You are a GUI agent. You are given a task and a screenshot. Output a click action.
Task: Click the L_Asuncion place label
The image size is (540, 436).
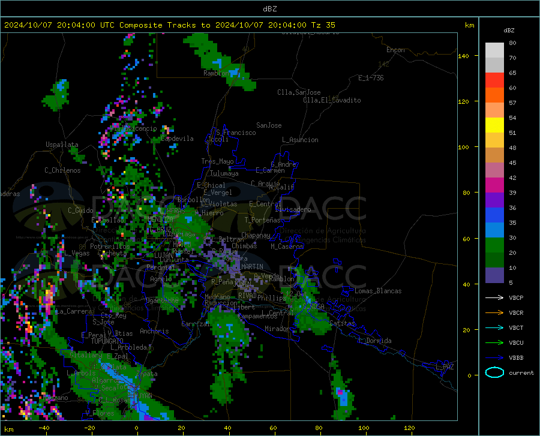300,140
